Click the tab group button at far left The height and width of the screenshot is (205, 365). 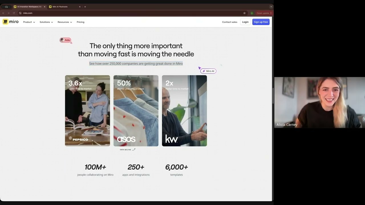(6, 7)
